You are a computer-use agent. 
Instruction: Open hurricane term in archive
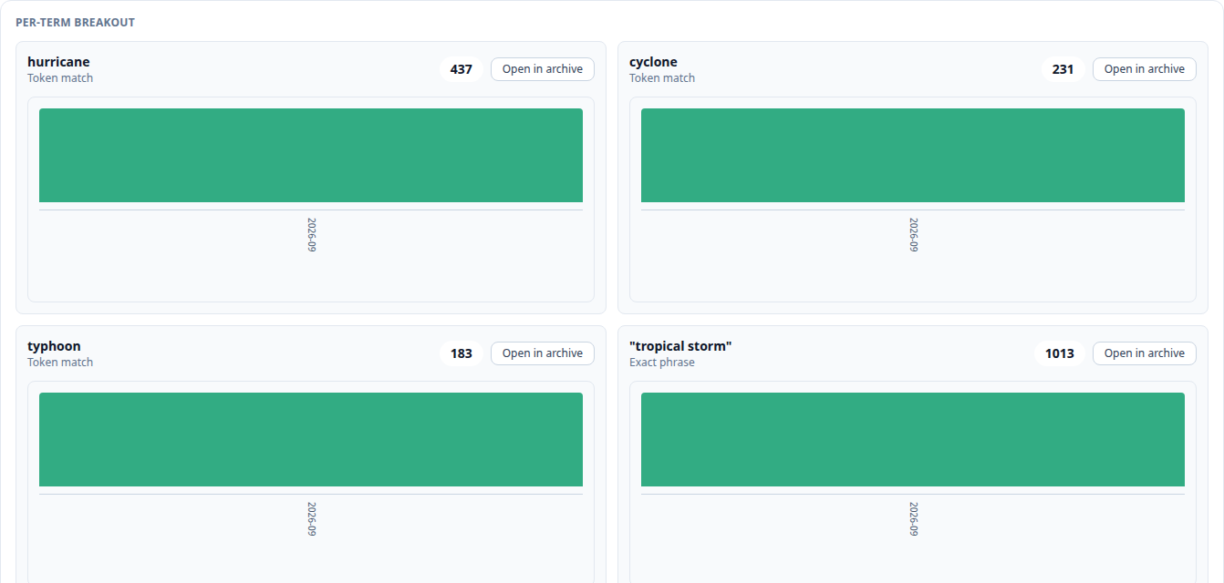543,69
